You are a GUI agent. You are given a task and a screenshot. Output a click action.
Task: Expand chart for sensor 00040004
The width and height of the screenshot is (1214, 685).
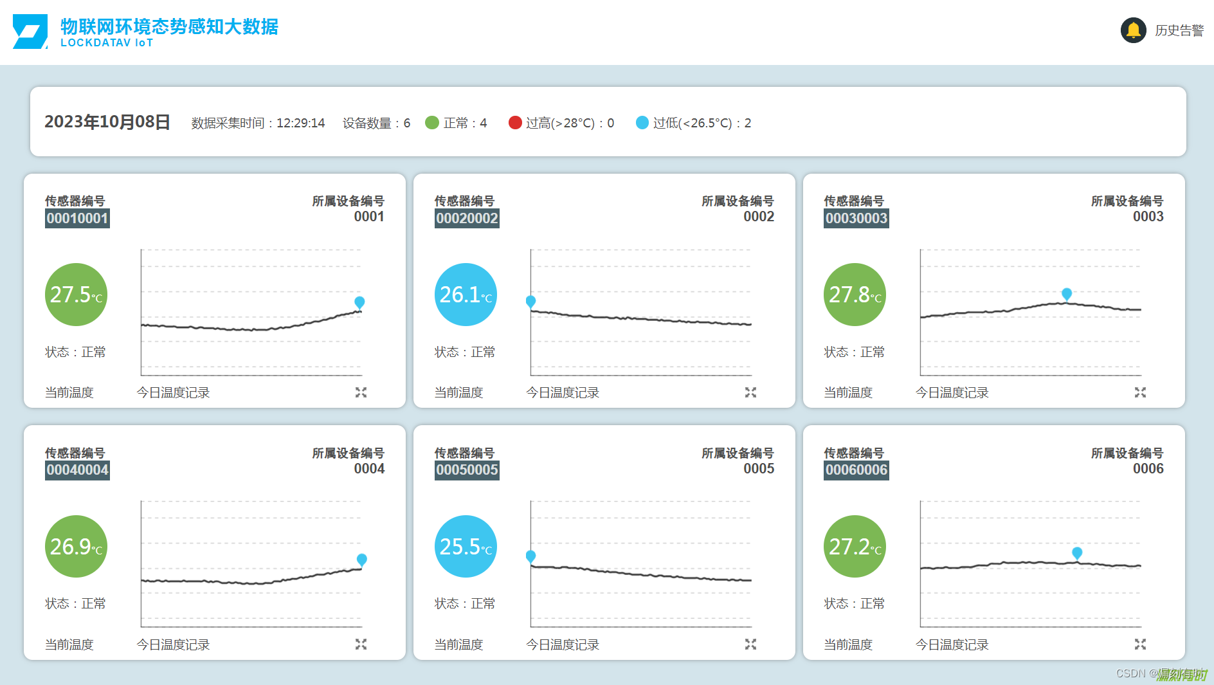tap(361, 644)
